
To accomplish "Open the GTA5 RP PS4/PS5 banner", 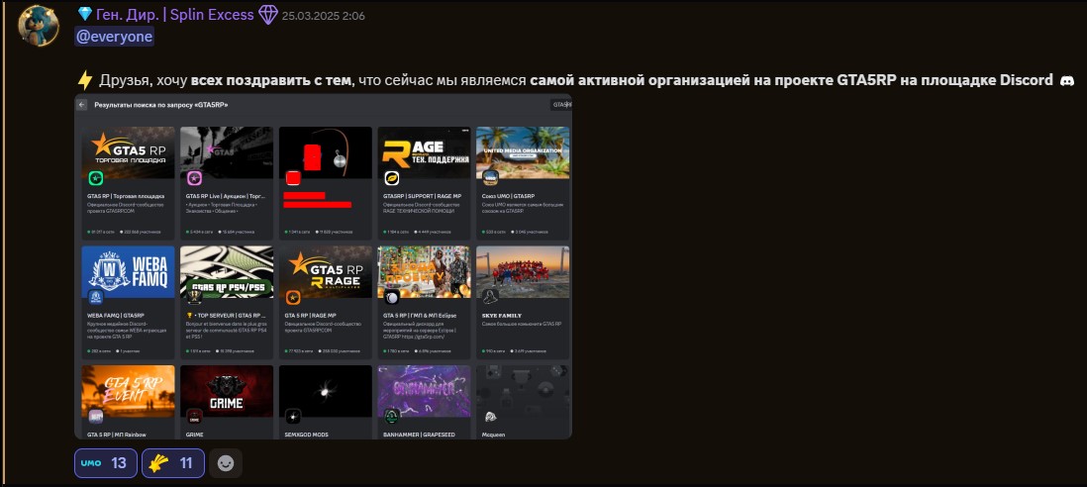I will [x=227, y=271].
